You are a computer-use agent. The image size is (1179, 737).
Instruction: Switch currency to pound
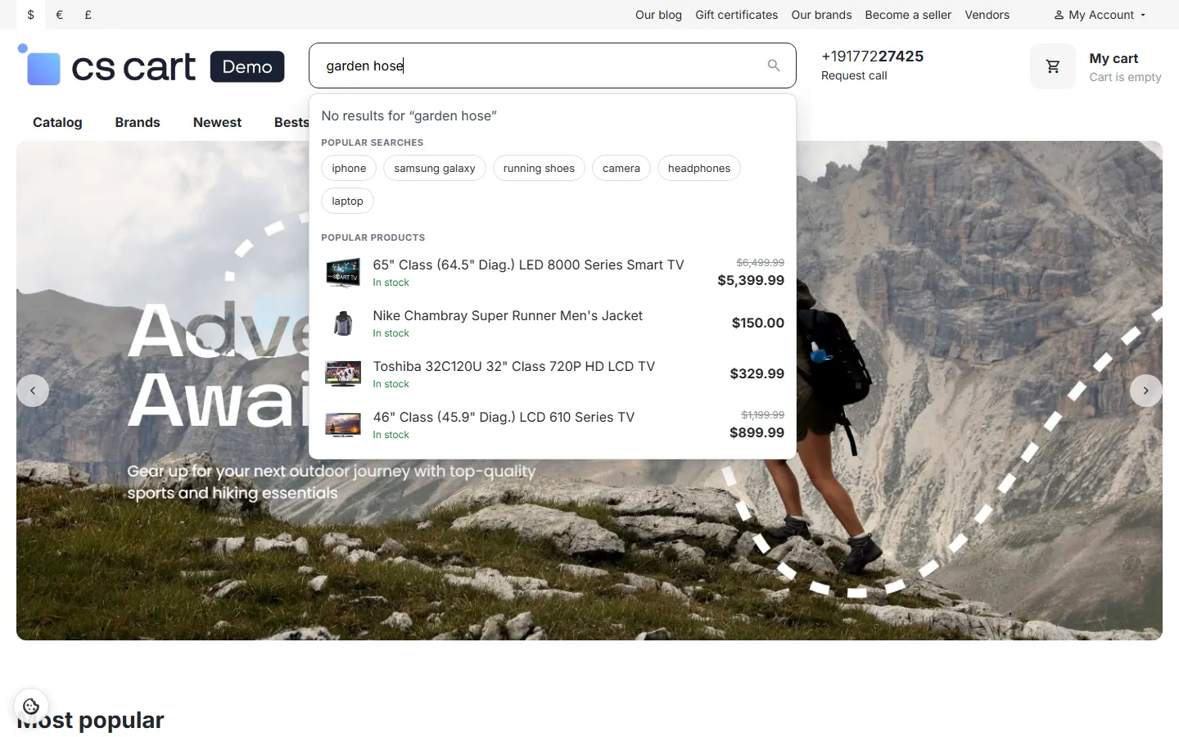click(x=88, y=15)
